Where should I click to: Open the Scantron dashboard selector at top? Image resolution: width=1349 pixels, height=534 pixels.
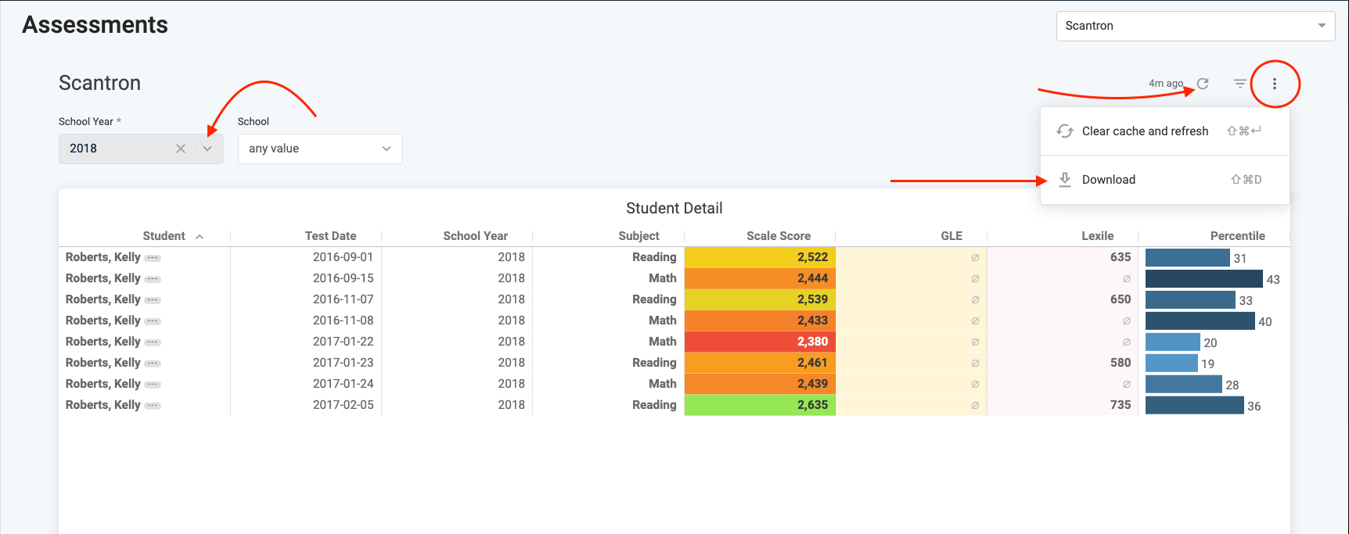click(1196, 26)
